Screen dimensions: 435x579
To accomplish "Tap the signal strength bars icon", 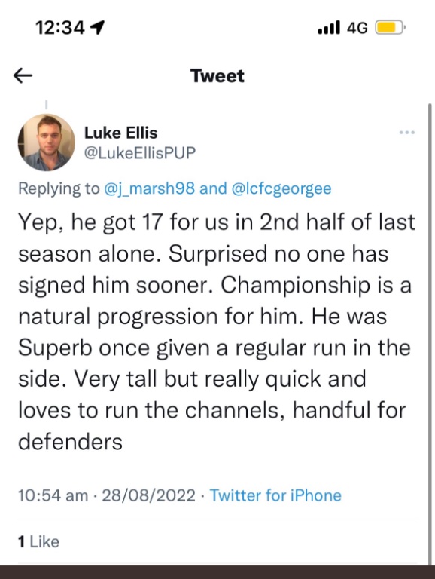I will click(329, 28).
